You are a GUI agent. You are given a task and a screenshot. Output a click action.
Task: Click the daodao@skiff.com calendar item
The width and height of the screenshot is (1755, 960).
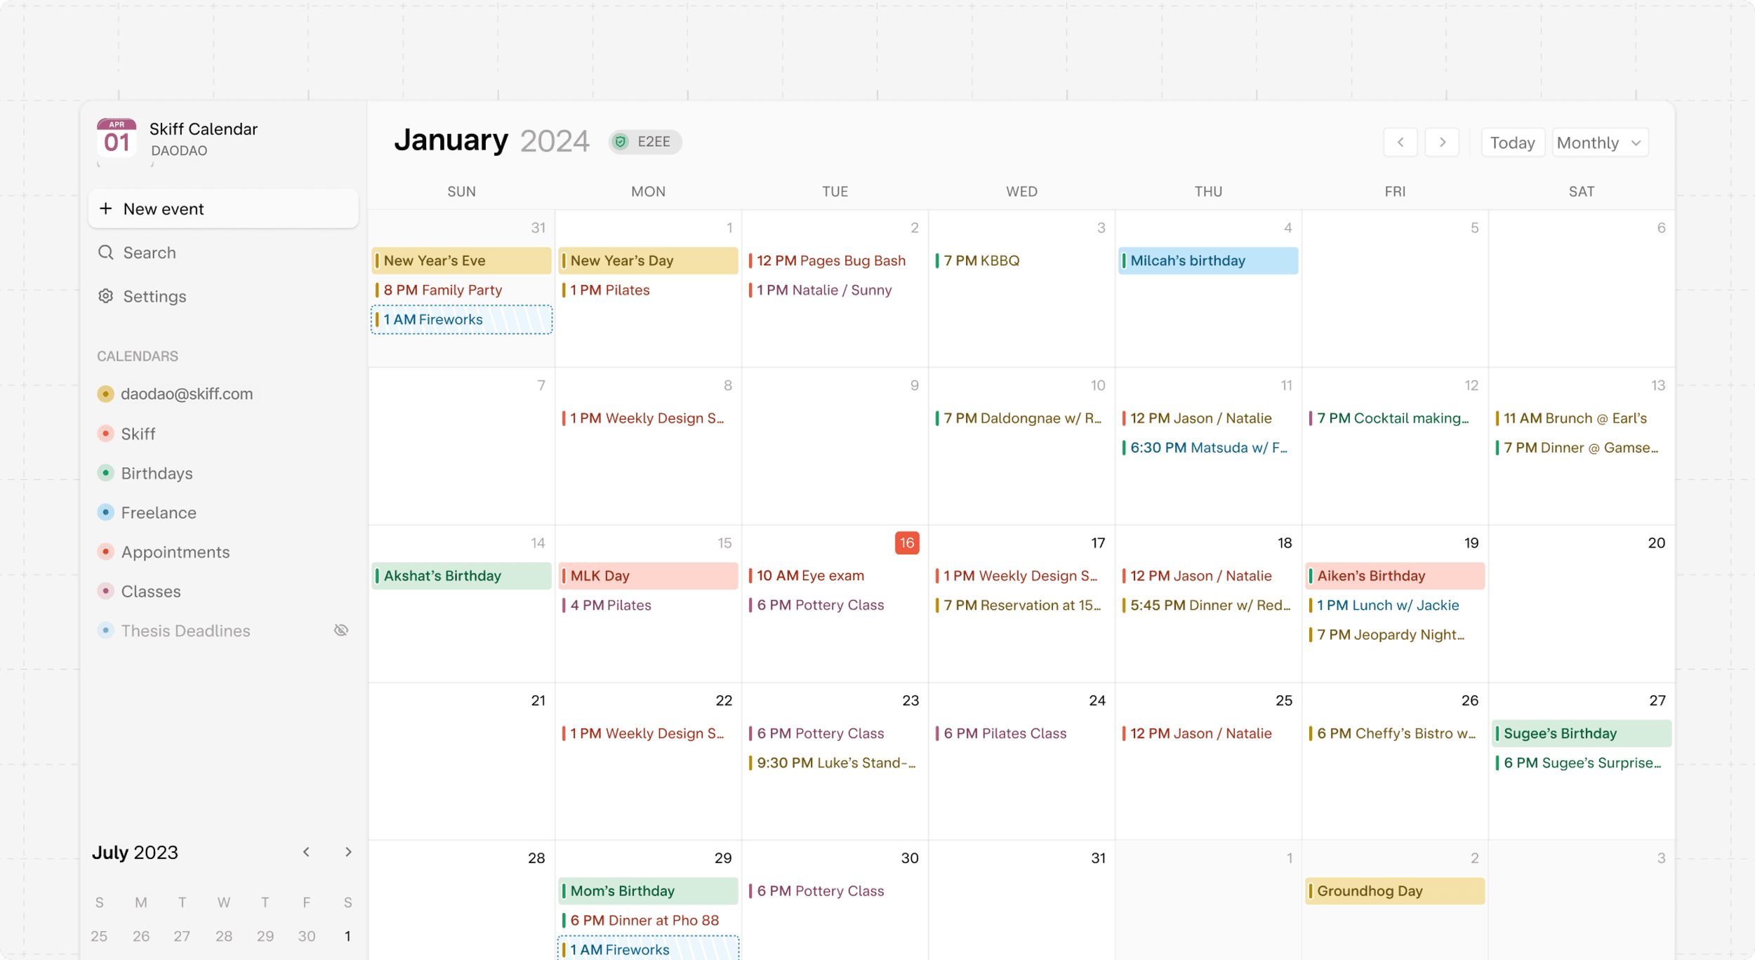[x=187, y=394]
